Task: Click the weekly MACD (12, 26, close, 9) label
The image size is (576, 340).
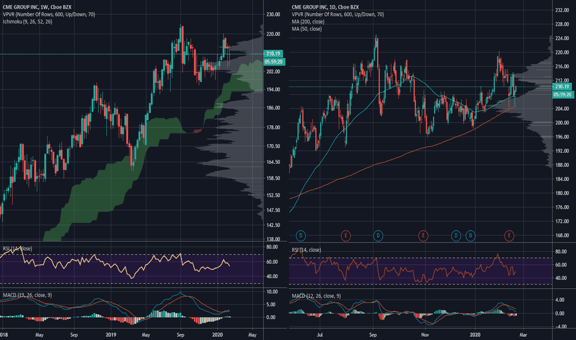Action: 27,295
